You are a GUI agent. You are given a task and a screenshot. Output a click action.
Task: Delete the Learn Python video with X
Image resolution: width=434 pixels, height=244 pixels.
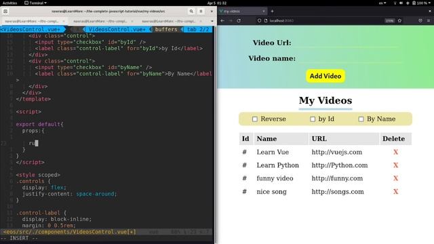point(396,165)
